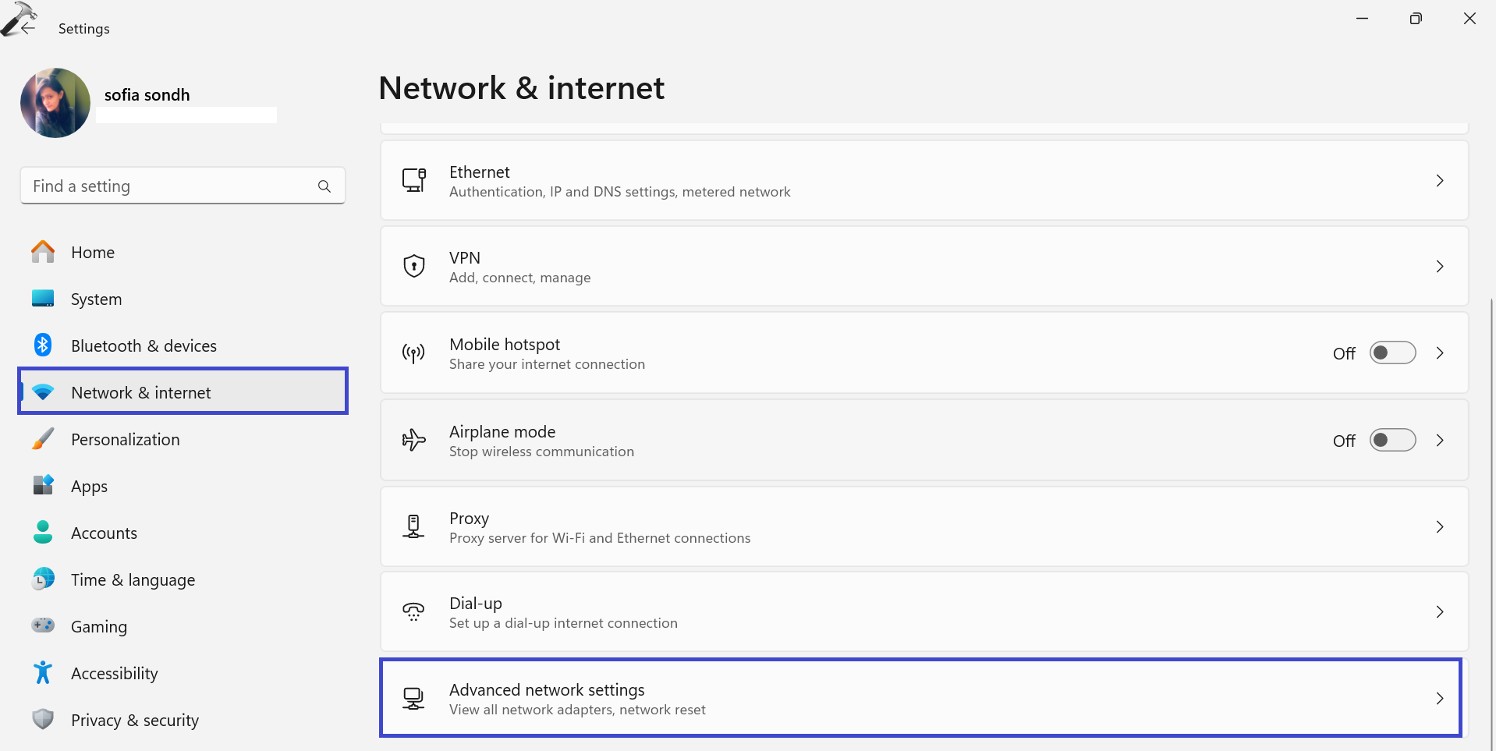This screenshot has width=1496, height=751.
Task: Turn on the Mobile hotspot toggle
Action: click(x=1392, y=352)
